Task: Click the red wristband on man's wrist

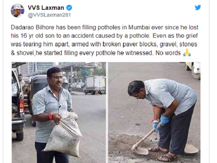Action: 50,117
